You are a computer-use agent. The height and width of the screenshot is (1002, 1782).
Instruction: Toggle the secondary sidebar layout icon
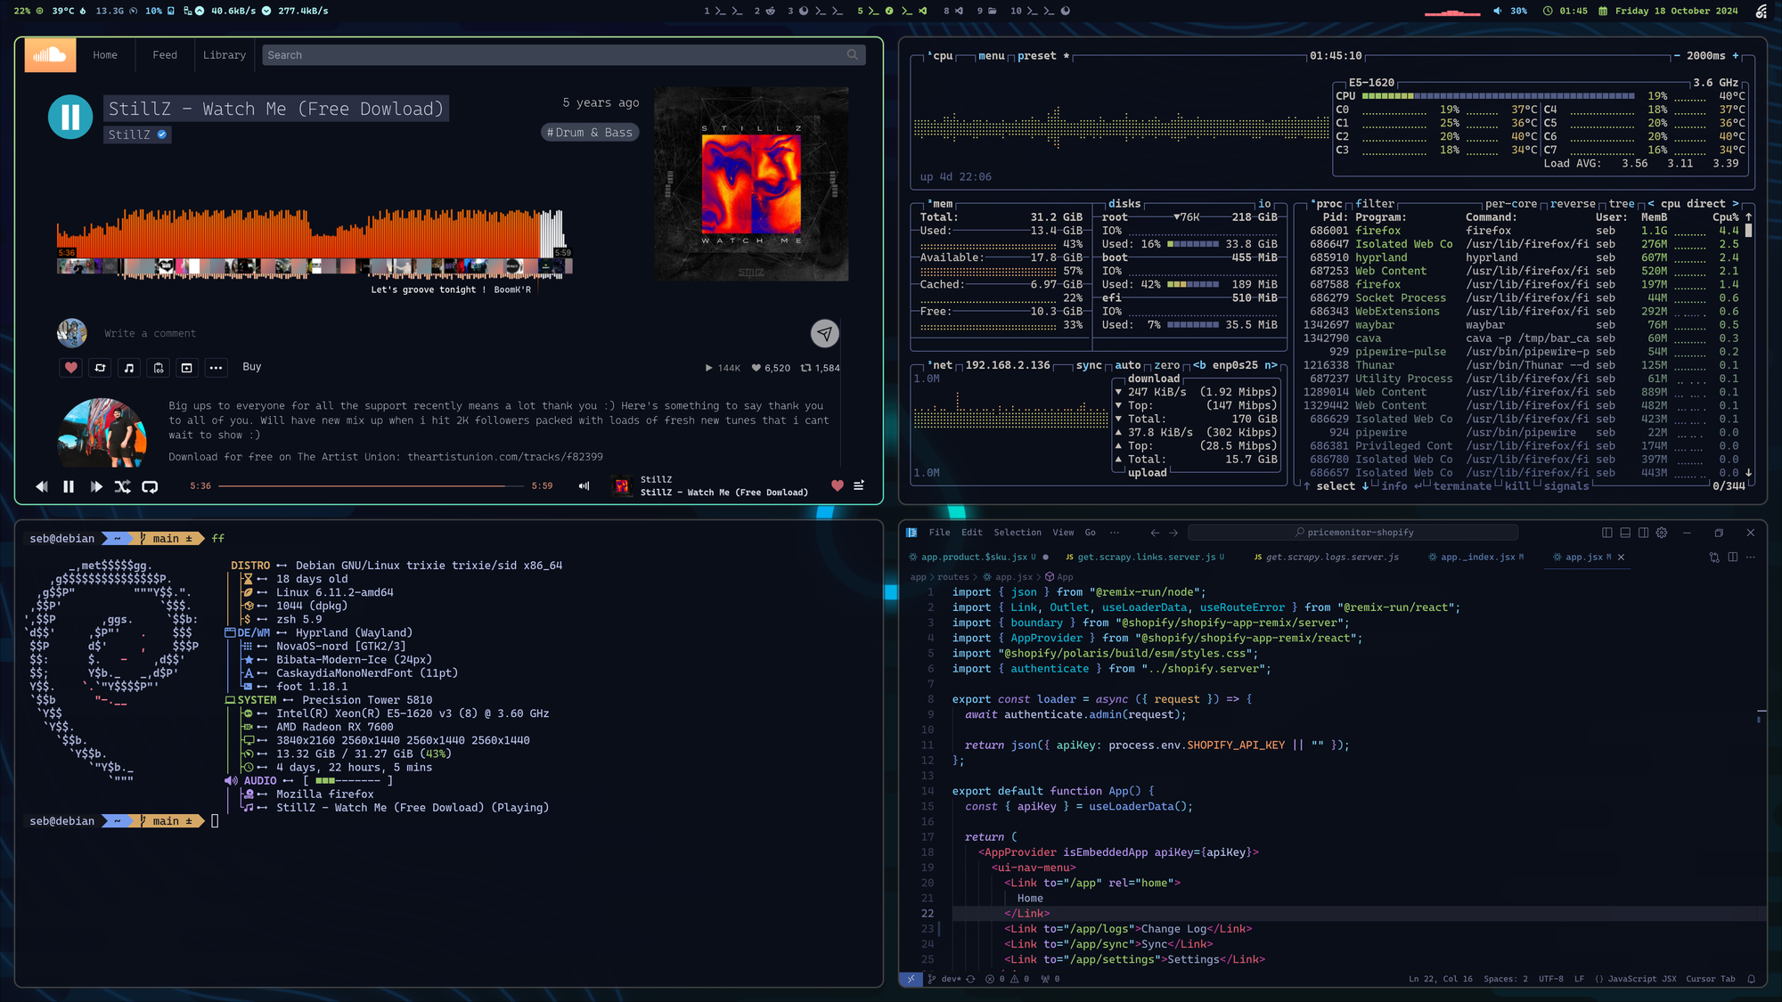pos(1643,533)
